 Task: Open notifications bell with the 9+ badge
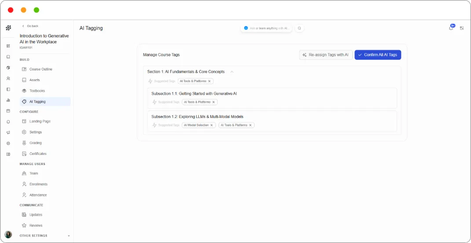click(451, 28)
